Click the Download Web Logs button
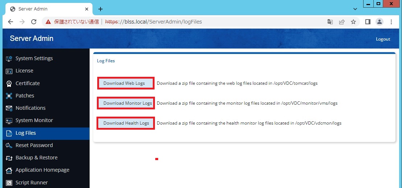The width and height of the screenshot is (402, 188). tap(126, 83)
